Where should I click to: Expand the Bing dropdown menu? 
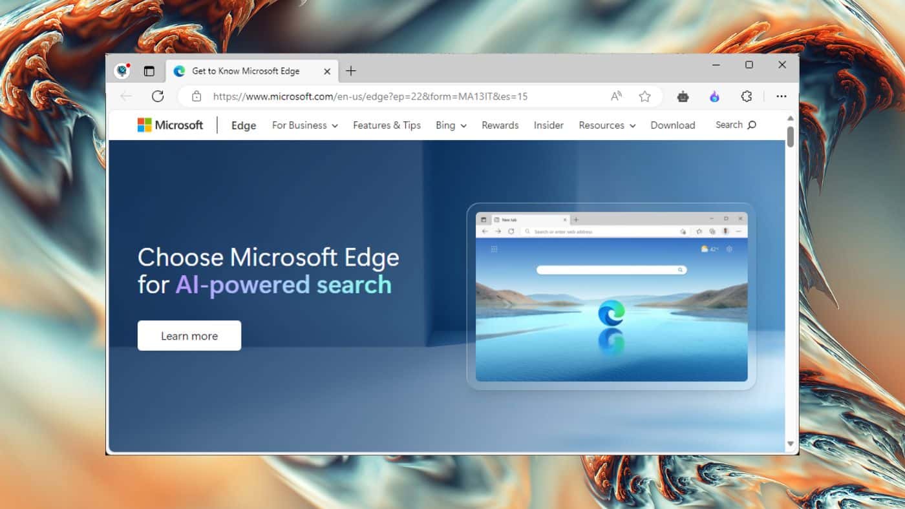(451, 125)
